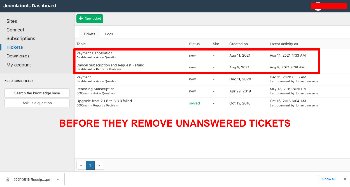350x187 pixels.
Task: Open downloaded file 20210816 Receip....pdf
Action: [32, 180]
